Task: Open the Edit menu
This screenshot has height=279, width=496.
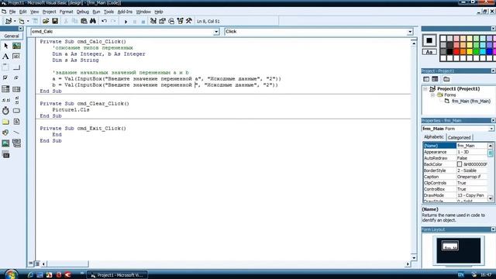Action: pyautogui.click(x=22, y=12)
